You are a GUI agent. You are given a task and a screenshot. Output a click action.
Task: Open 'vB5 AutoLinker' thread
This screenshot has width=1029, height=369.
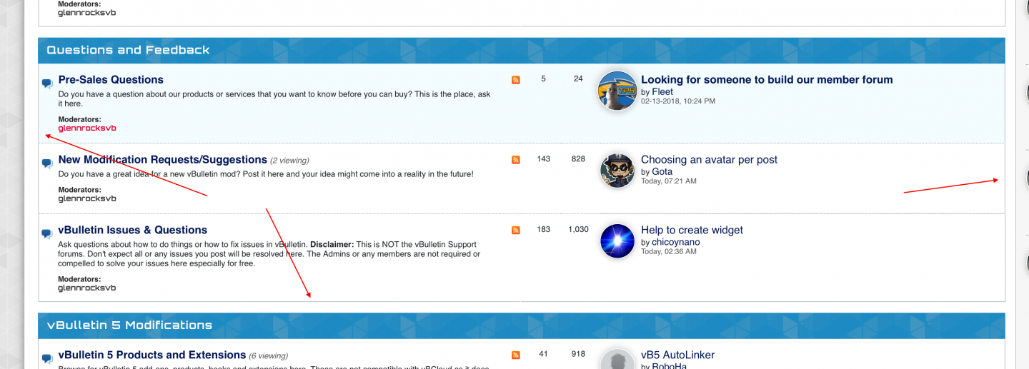point(677,355)
